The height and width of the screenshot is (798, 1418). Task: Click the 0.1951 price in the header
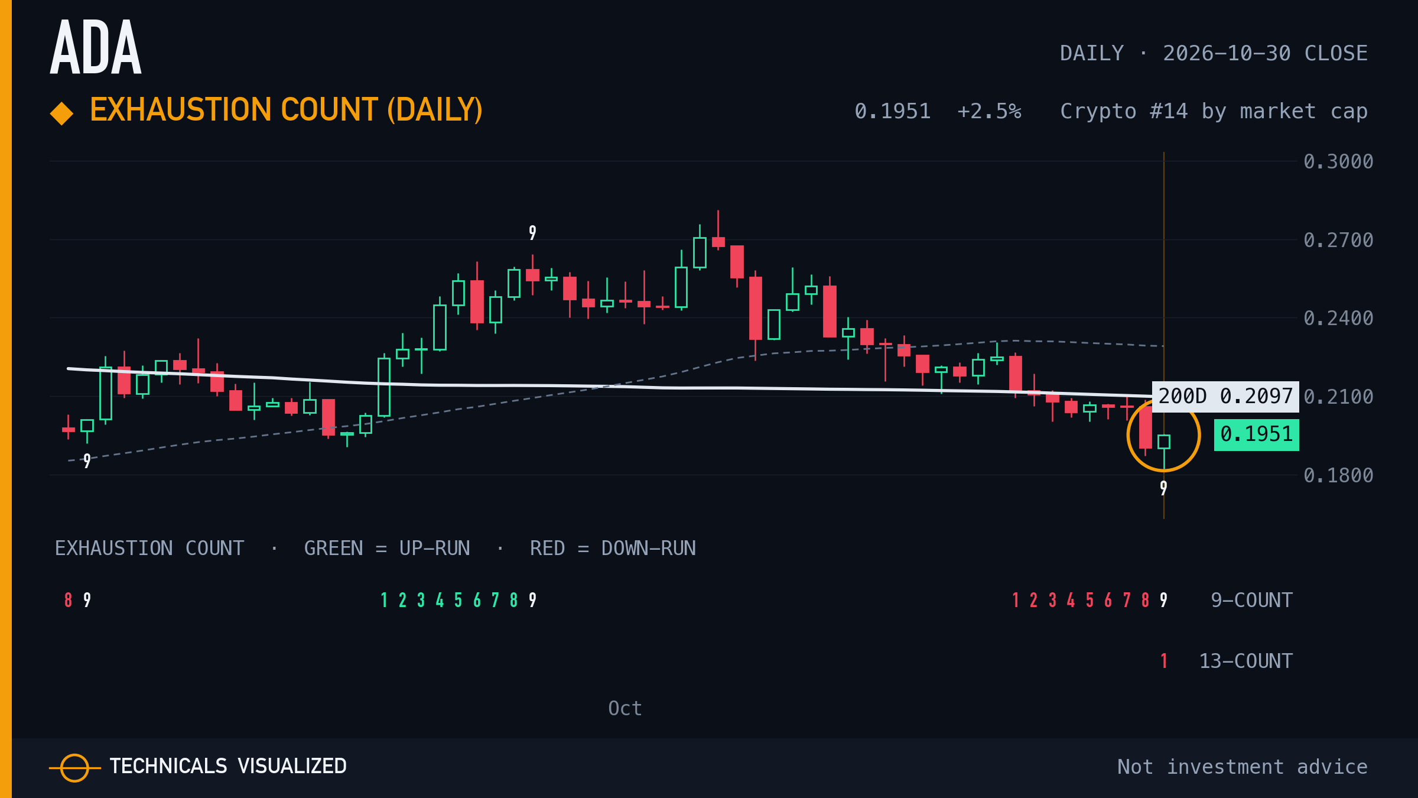892,111
